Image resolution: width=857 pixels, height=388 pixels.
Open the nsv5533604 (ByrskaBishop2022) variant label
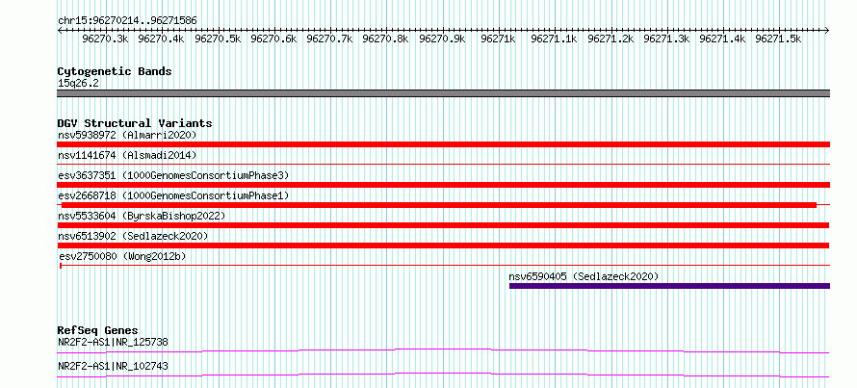(x=142, y=216)
